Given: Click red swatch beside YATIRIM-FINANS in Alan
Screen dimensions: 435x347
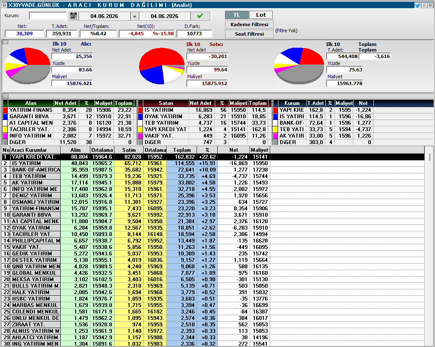Looking at the screenshot, I should (x=5, y=110).
